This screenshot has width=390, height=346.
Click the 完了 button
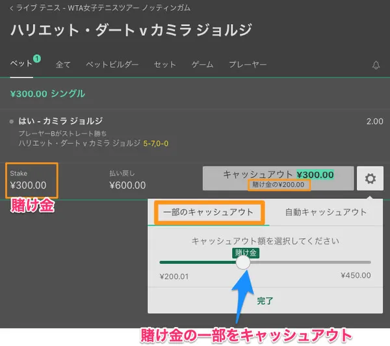tap(265, 301)
